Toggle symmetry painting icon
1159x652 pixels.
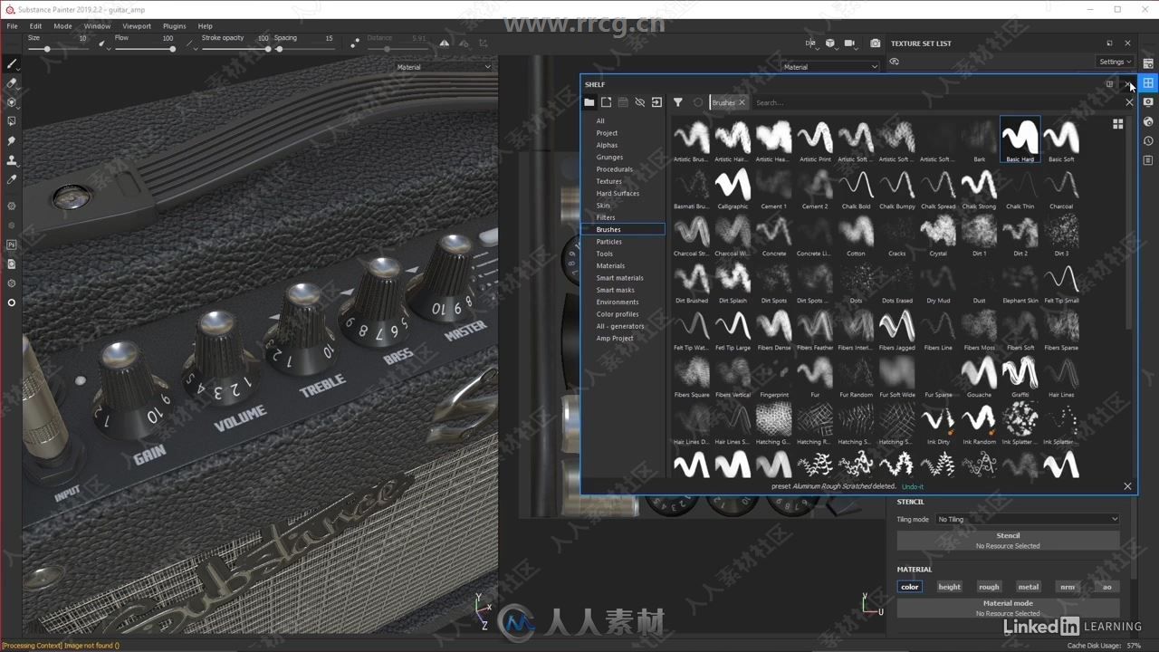click(x=445, y=43)
